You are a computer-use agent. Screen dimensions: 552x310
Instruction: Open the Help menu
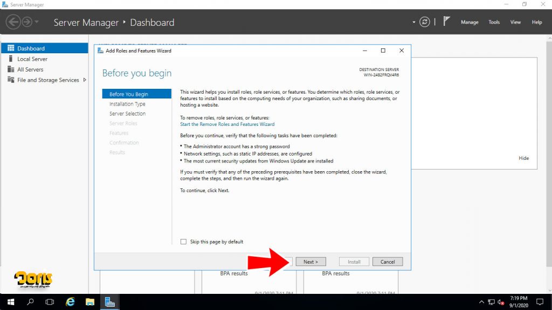[x=537, y=22]
